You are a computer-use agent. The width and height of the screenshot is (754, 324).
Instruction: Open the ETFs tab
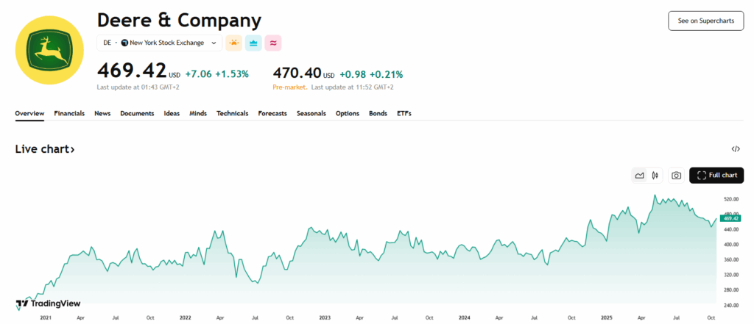tap(404, 114)
